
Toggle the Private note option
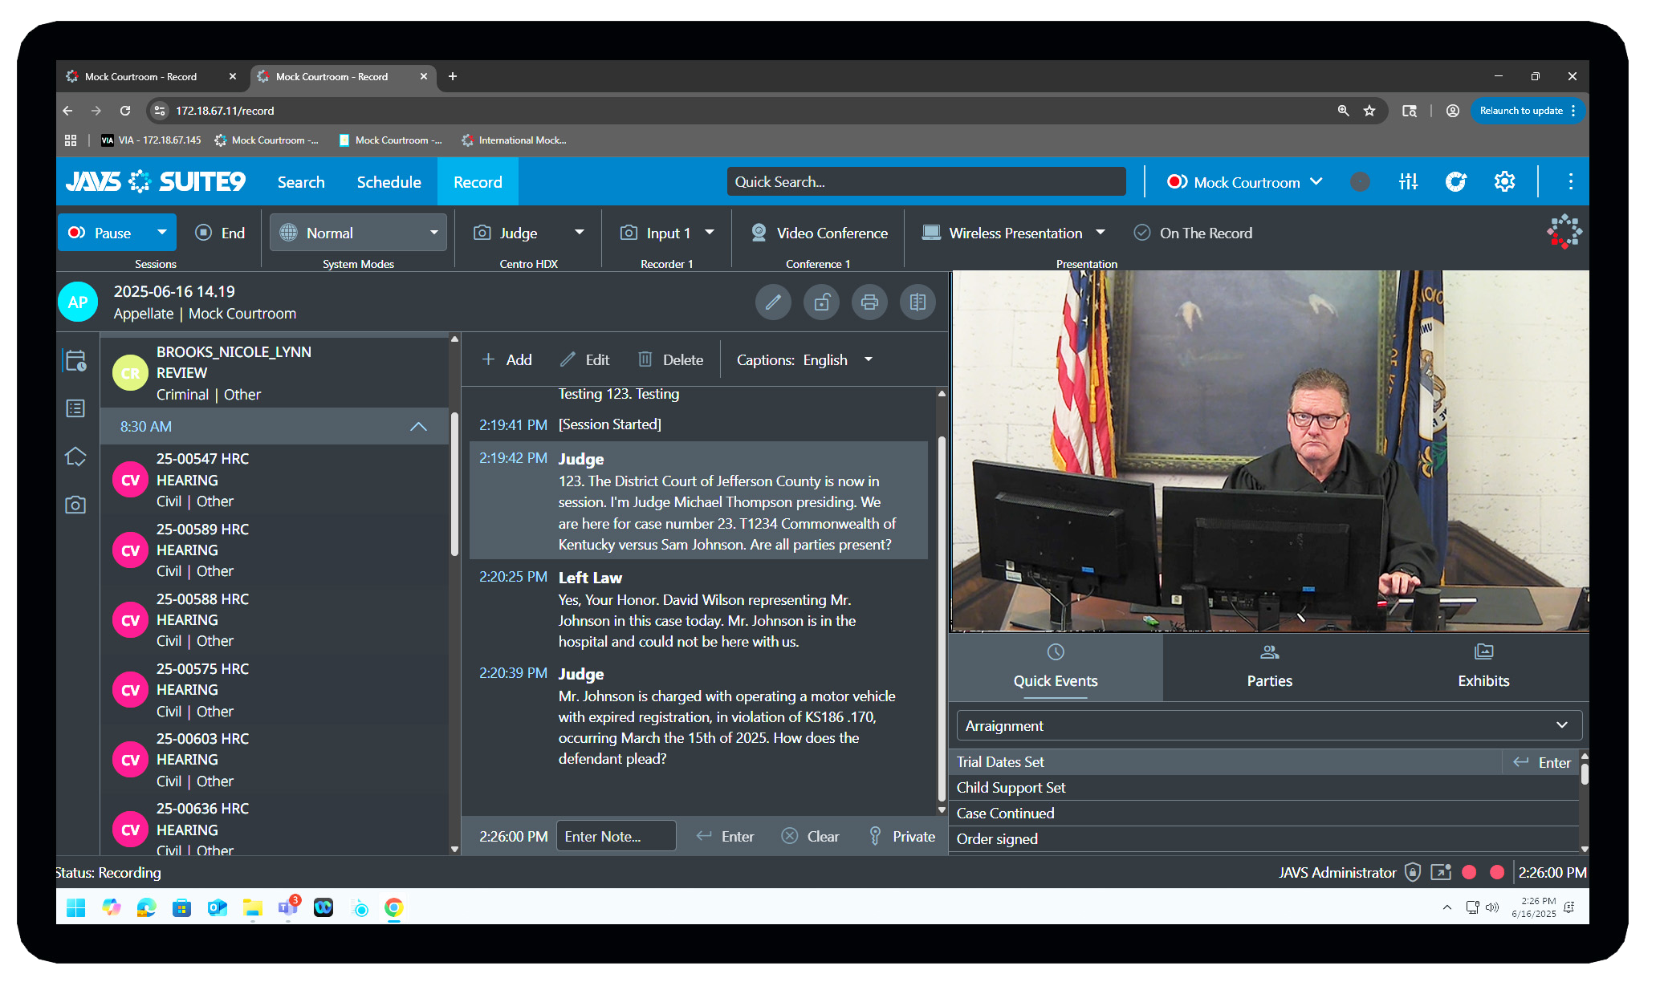902,837
